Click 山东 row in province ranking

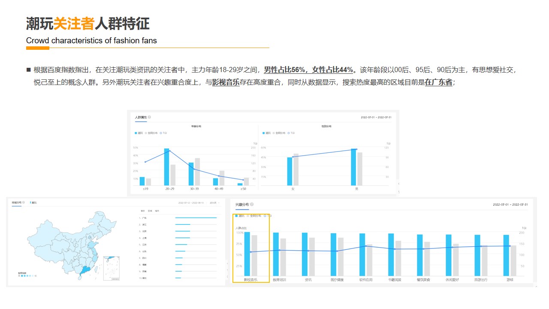(178, 251)
